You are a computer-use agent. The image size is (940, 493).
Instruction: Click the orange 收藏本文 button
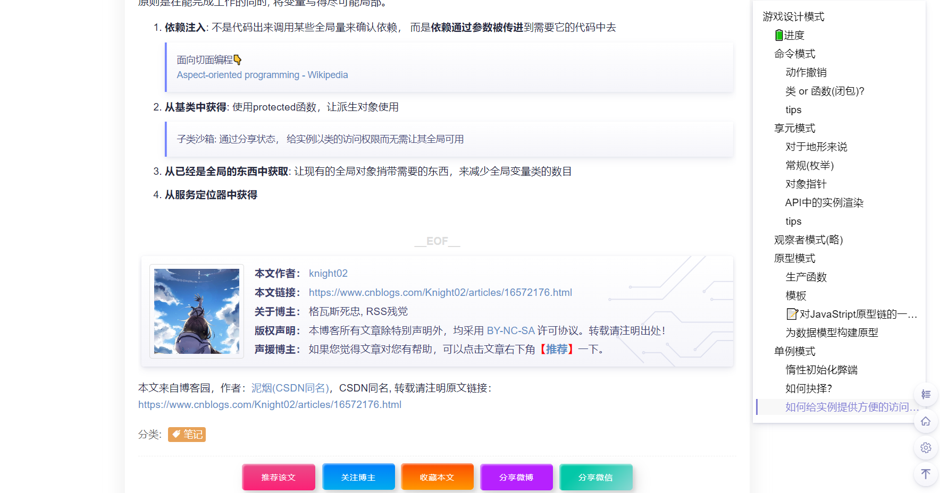pyautogui.click(x=437, y=477)
